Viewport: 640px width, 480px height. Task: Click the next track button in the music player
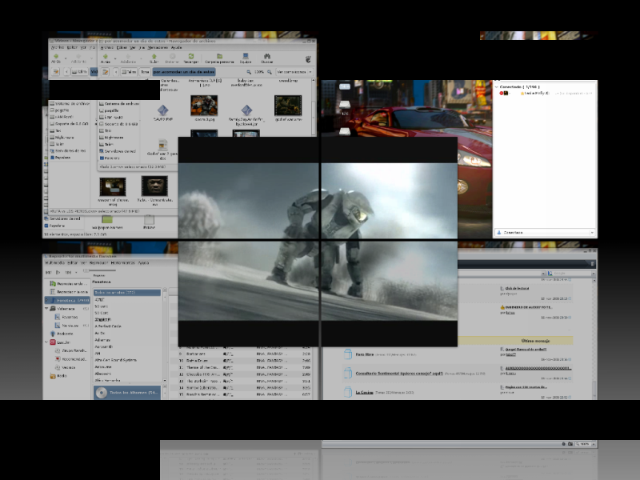click(68, 272)
